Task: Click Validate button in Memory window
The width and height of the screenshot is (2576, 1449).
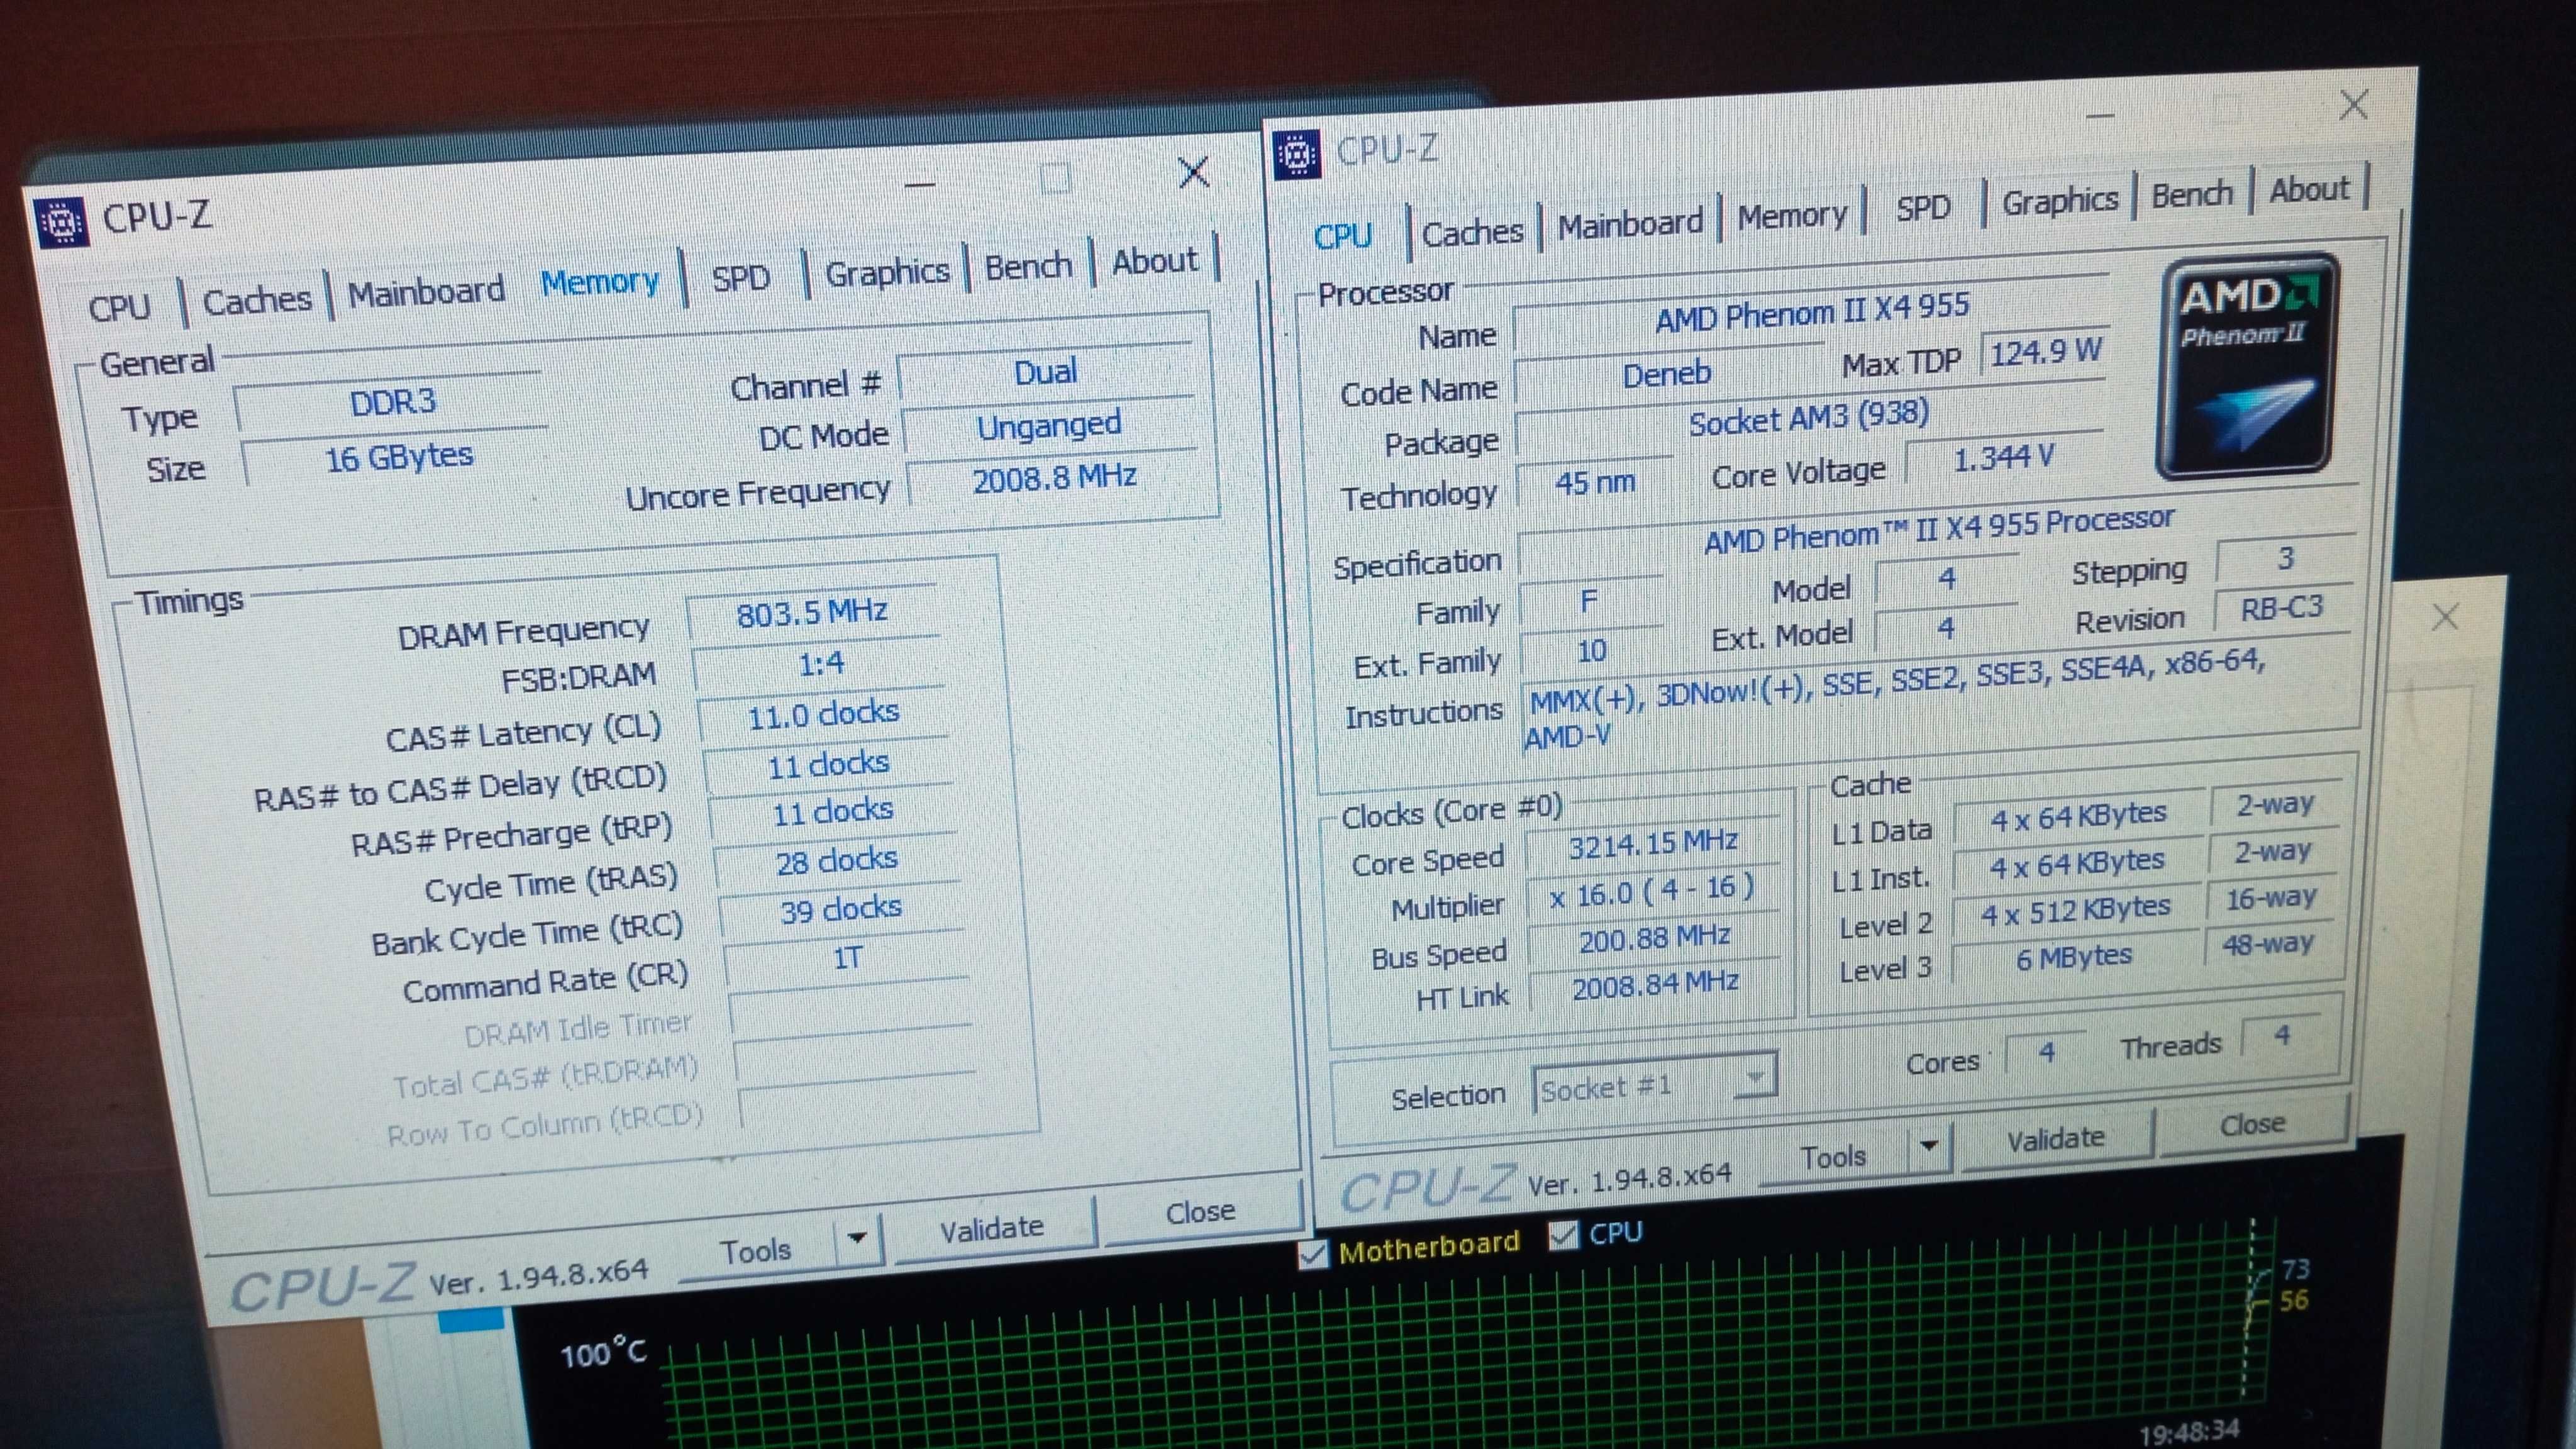Action: click(993, 1227)
